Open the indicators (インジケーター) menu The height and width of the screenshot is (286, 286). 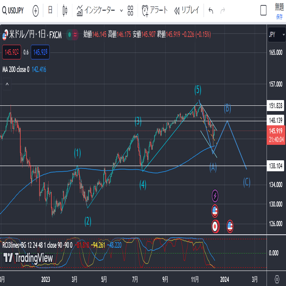(96, 11)
